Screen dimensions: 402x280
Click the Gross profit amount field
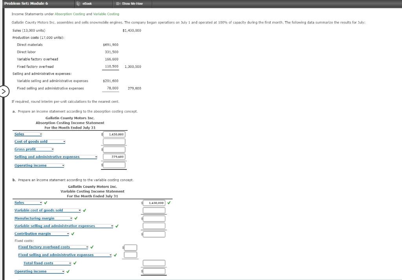114,149
